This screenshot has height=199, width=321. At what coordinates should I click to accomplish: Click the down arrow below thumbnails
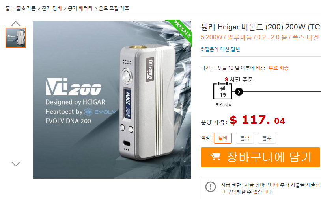[16, 164]
